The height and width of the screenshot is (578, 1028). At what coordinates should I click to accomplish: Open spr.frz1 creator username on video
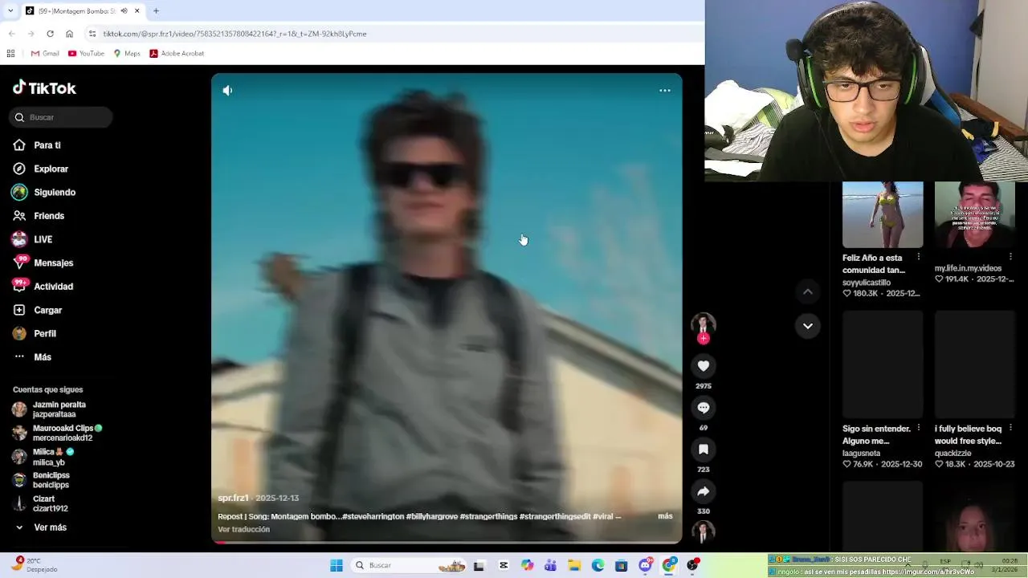pyautogui.click(x=233, y=498)
